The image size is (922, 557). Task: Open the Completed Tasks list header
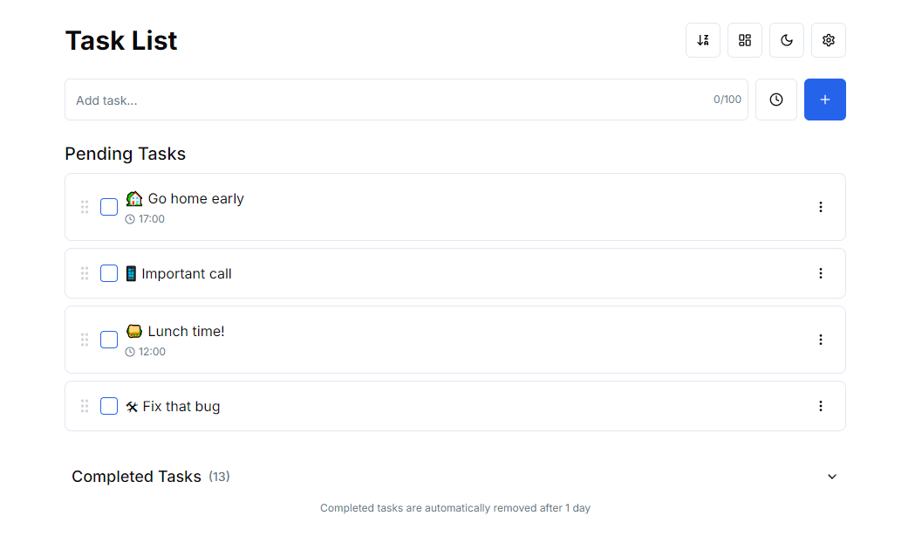[137, 477]
